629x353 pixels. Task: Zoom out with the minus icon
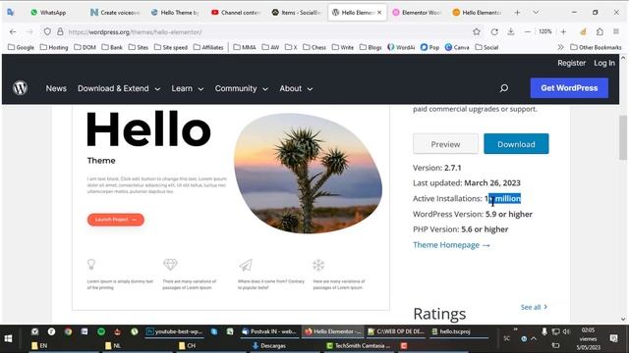(528, 31)
